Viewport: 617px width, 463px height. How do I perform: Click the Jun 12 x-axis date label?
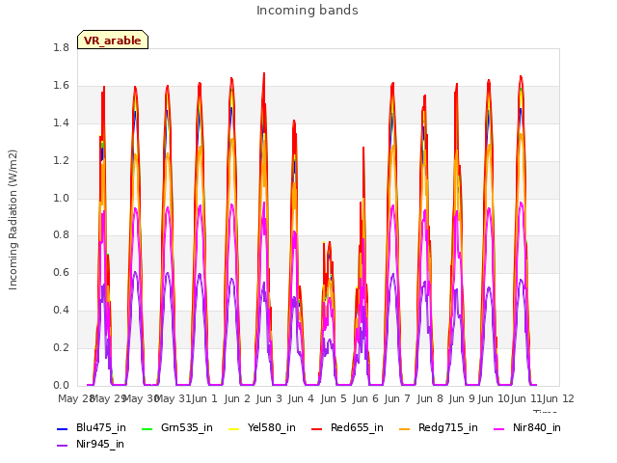[558, 398]
